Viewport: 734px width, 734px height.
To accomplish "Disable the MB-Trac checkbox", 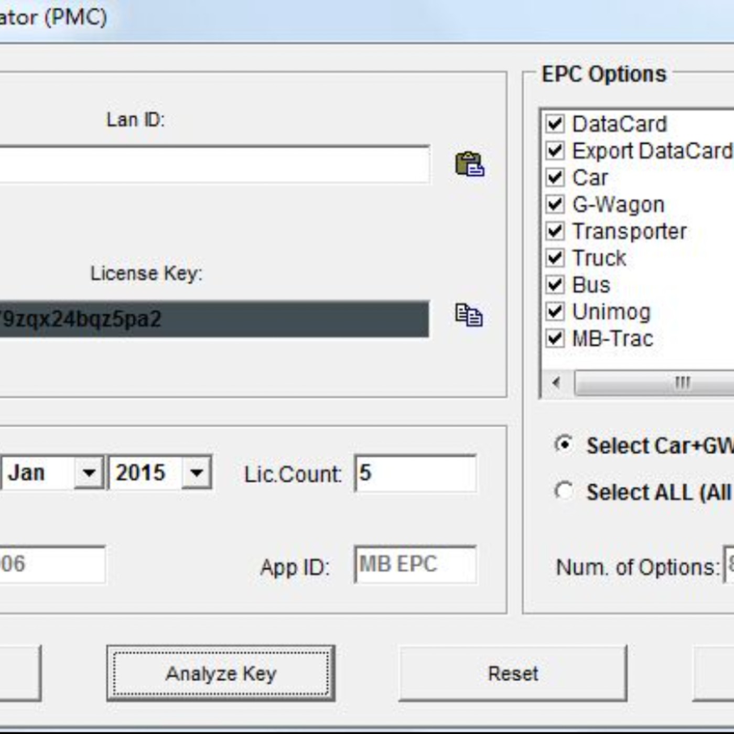I will point(555,339).
